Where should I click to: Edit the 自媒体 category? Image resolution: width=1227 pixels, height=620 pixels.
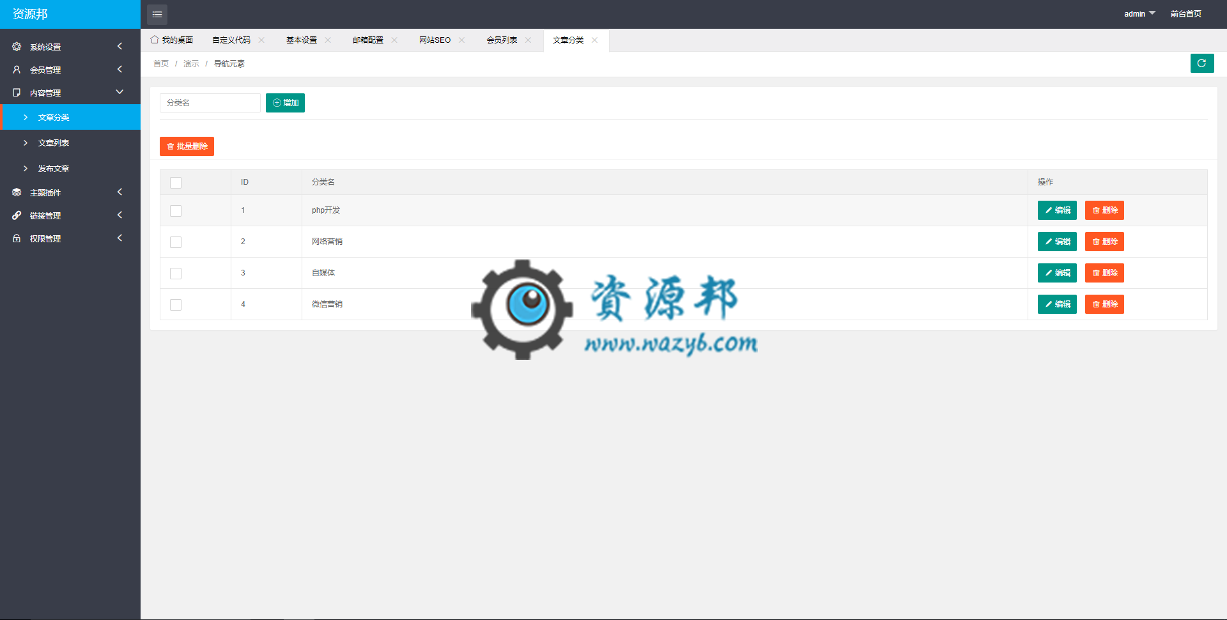(1057, 273)
